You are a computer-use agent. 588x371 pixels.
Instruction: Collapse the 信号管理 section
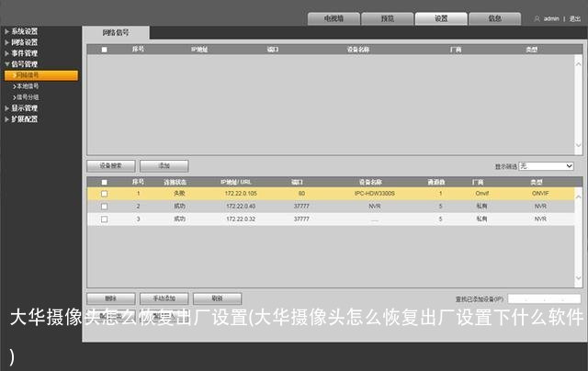24,64
